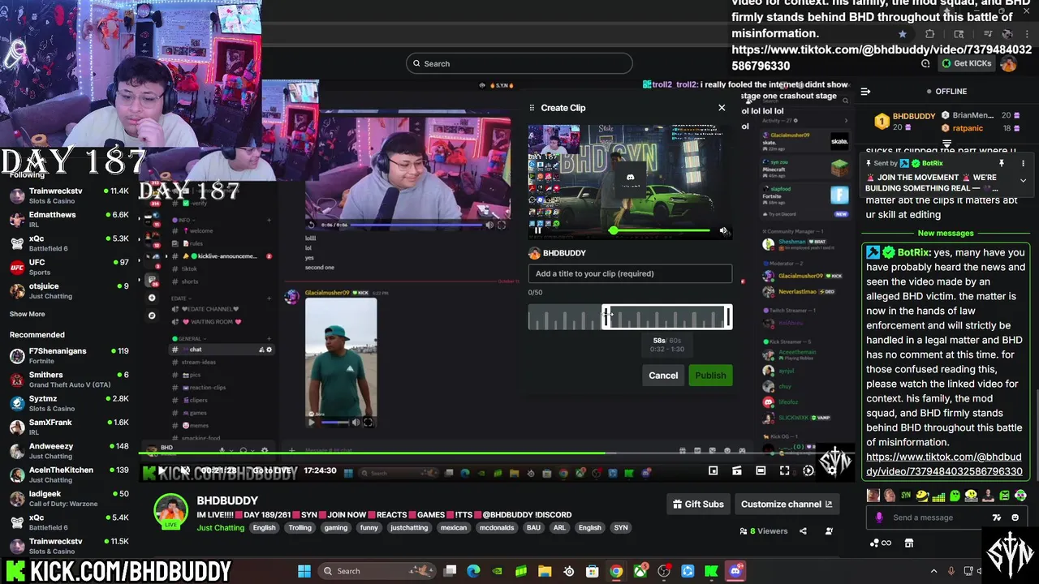Viewport: 1039px width, 584px height.
Task: Play the stream video player
Action: point(162,470)
